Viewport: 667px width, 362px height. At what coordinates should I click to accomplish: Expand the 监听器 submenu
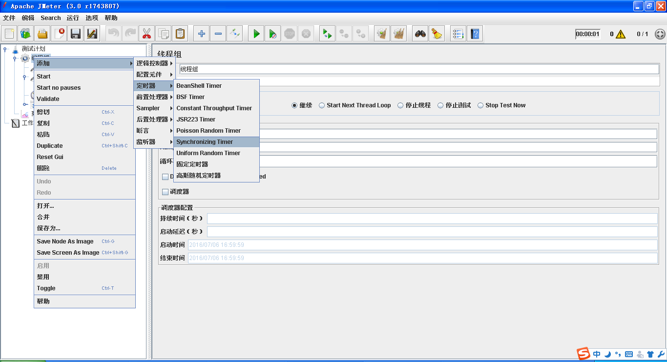(154, 142)
